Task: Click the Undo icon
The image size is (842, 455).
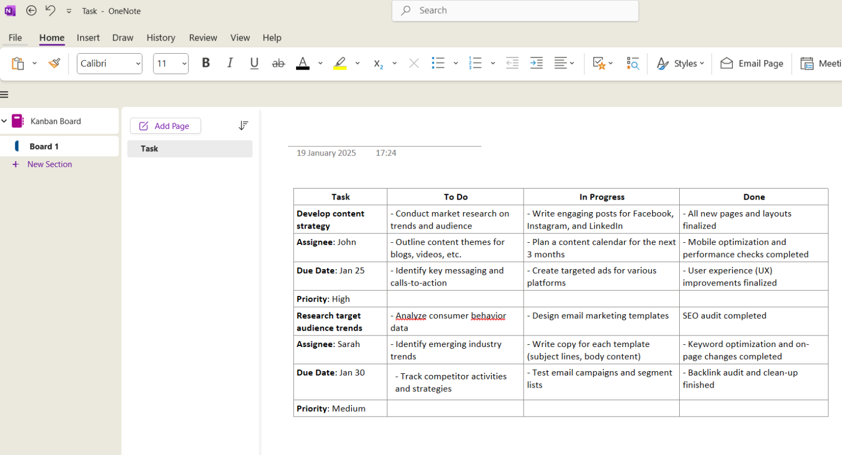Action: [50, 10]
